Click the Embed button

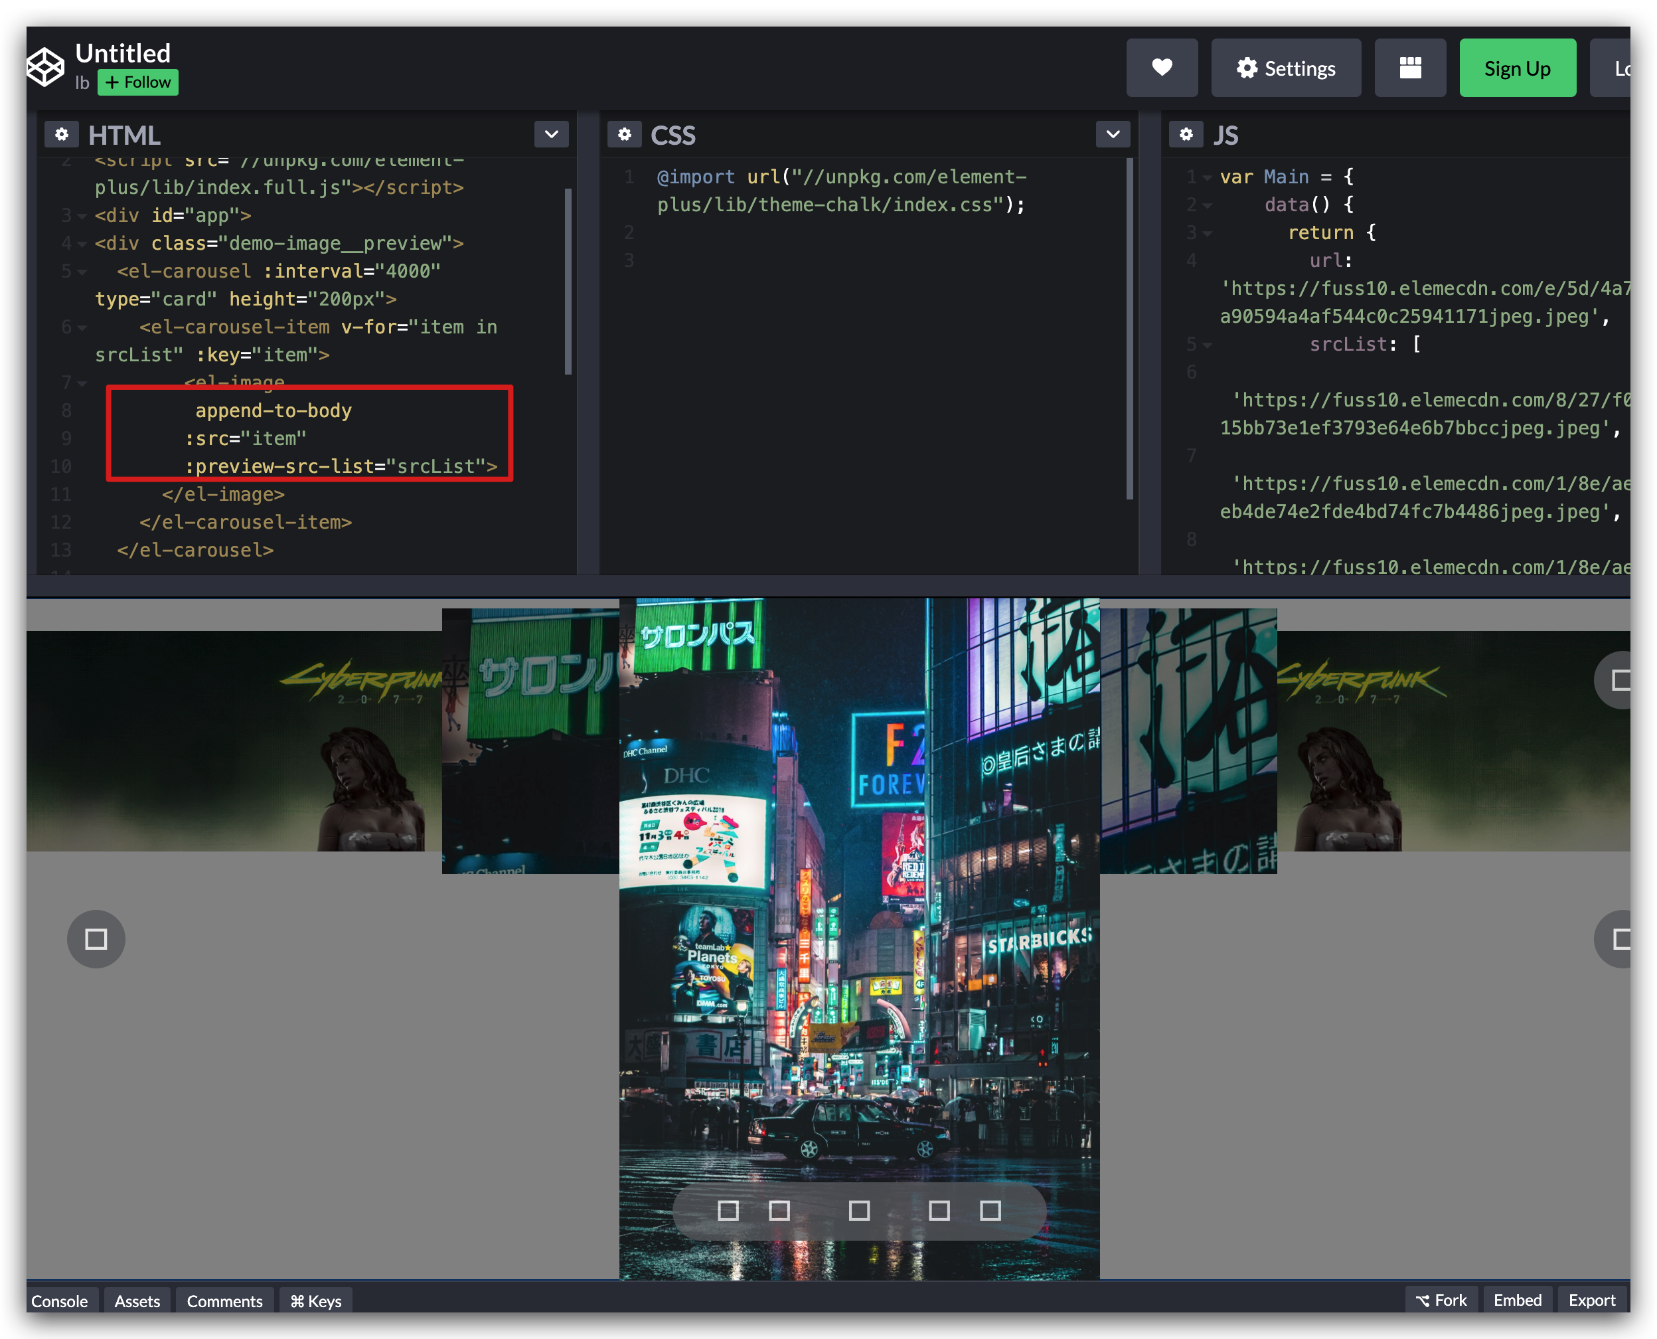[1517, 1300]
